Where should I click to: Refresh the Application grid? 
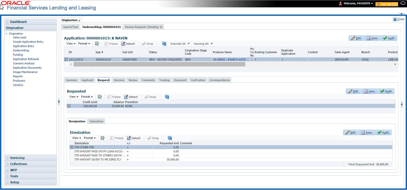[164, 44]
